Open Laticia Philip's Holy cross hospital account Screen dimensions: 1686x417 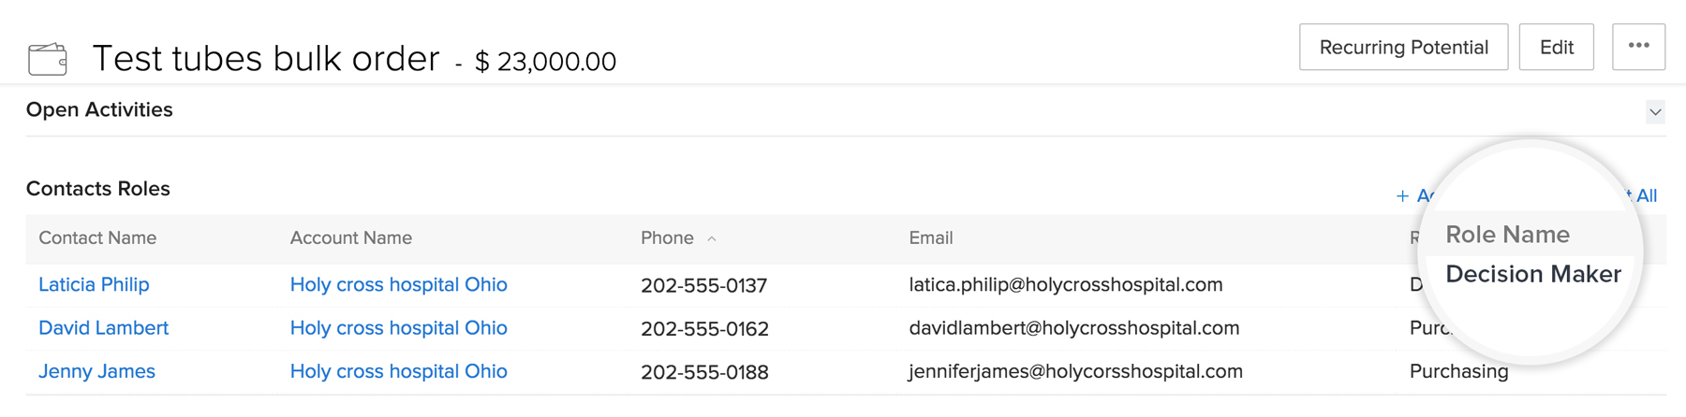(x=398, y=284)
